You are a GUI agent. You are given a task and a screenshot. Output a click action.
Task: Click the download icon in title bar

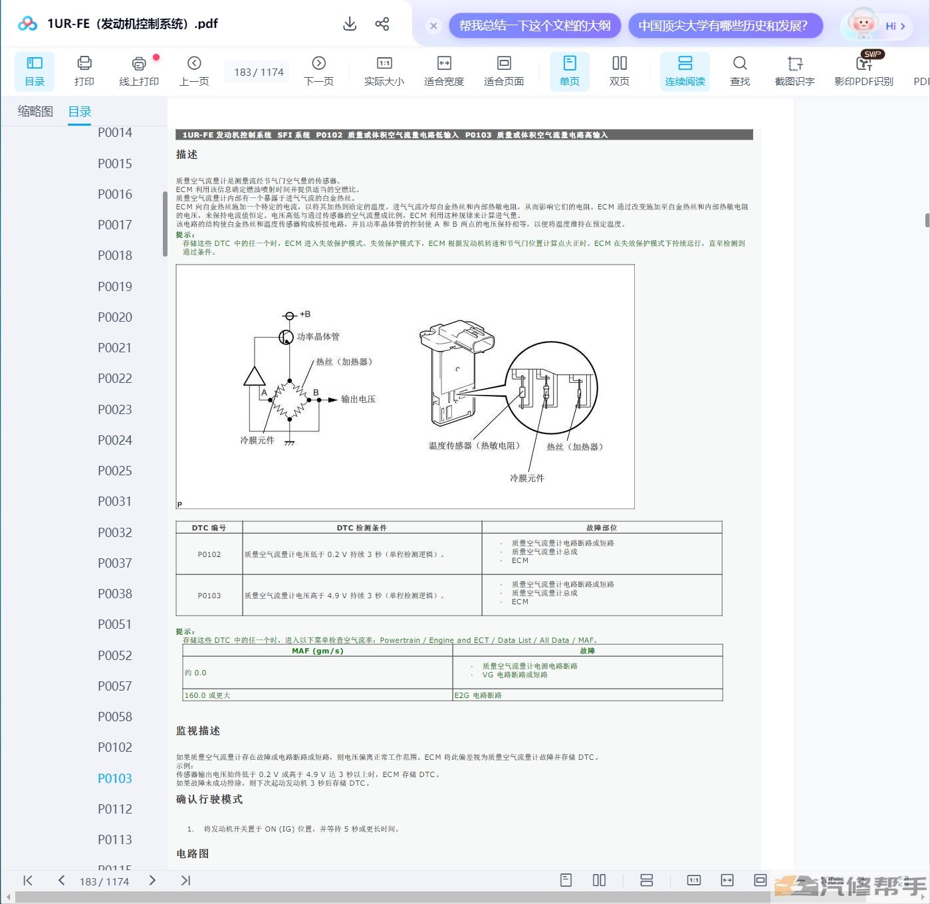pyautogui.click(x=350, y=24)
